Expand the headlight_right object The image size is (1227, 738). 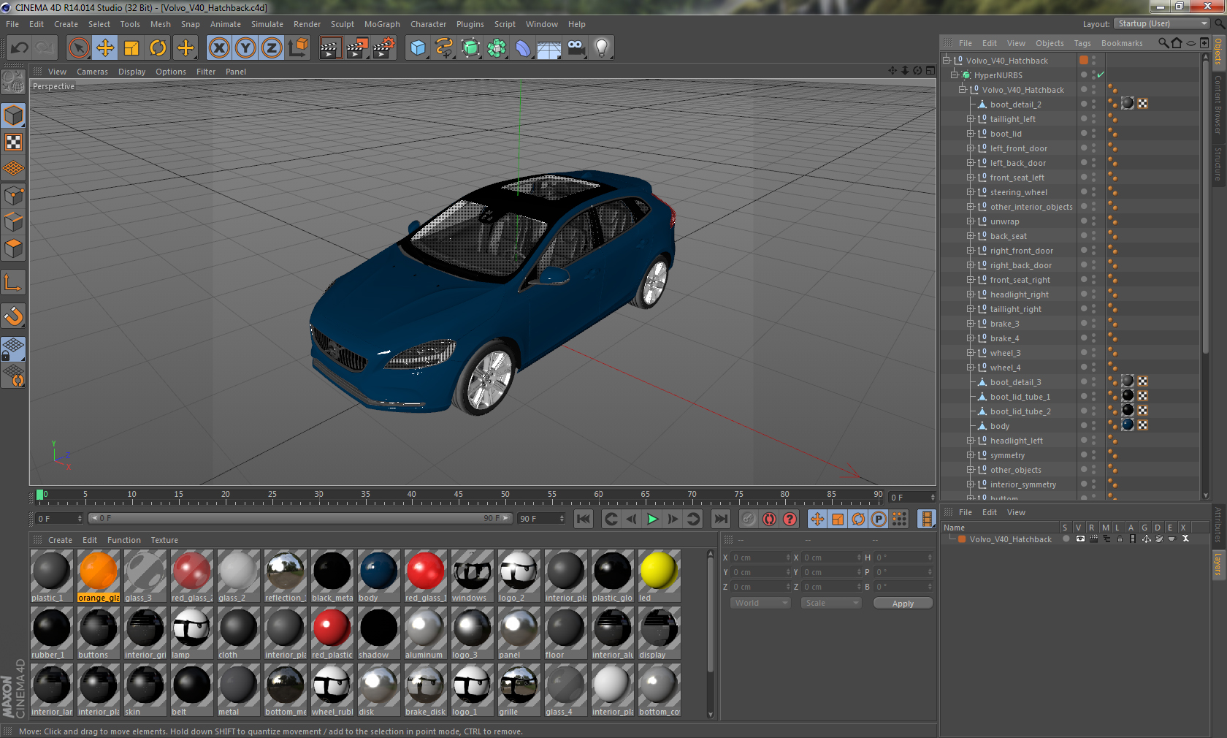click(x=971, y=294)
